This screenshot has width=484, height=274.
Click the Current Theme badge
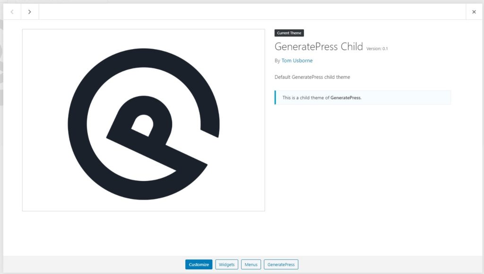pyautogui.click(x=289, y=33)
